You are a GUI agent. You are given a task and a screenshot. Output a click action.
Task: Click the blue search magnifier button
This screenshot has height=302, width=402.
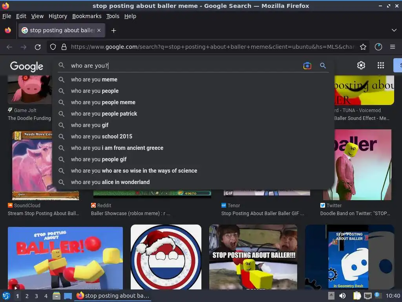click(323, 66)
